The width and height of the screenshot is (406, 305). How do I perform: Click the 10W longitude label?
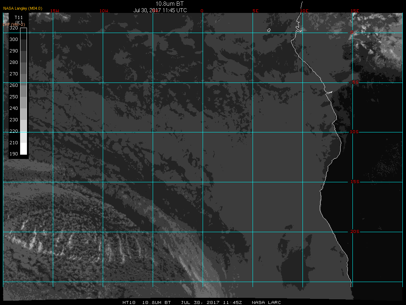[x=104, y=11]
